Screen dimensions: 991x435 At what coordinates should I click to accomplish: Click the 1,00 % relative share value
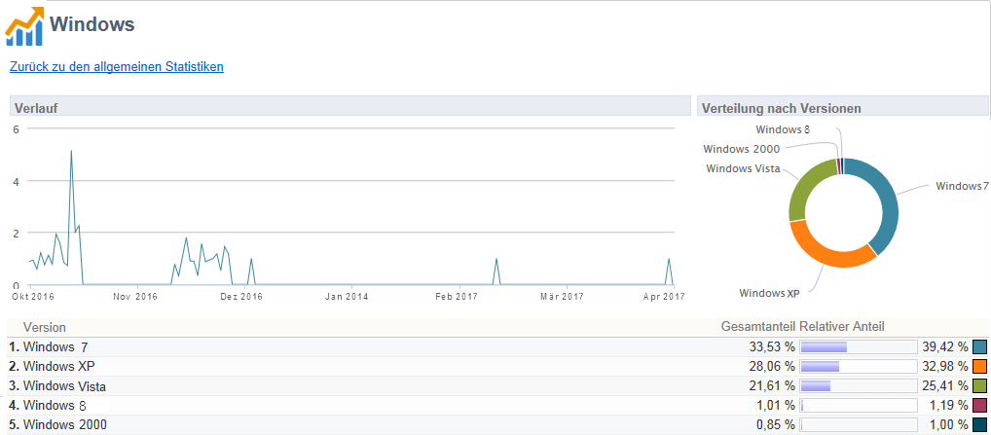[x=948, y=425]
